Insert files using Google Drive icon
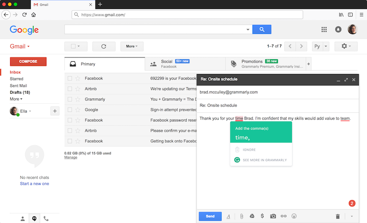 [x=252, y=216]
